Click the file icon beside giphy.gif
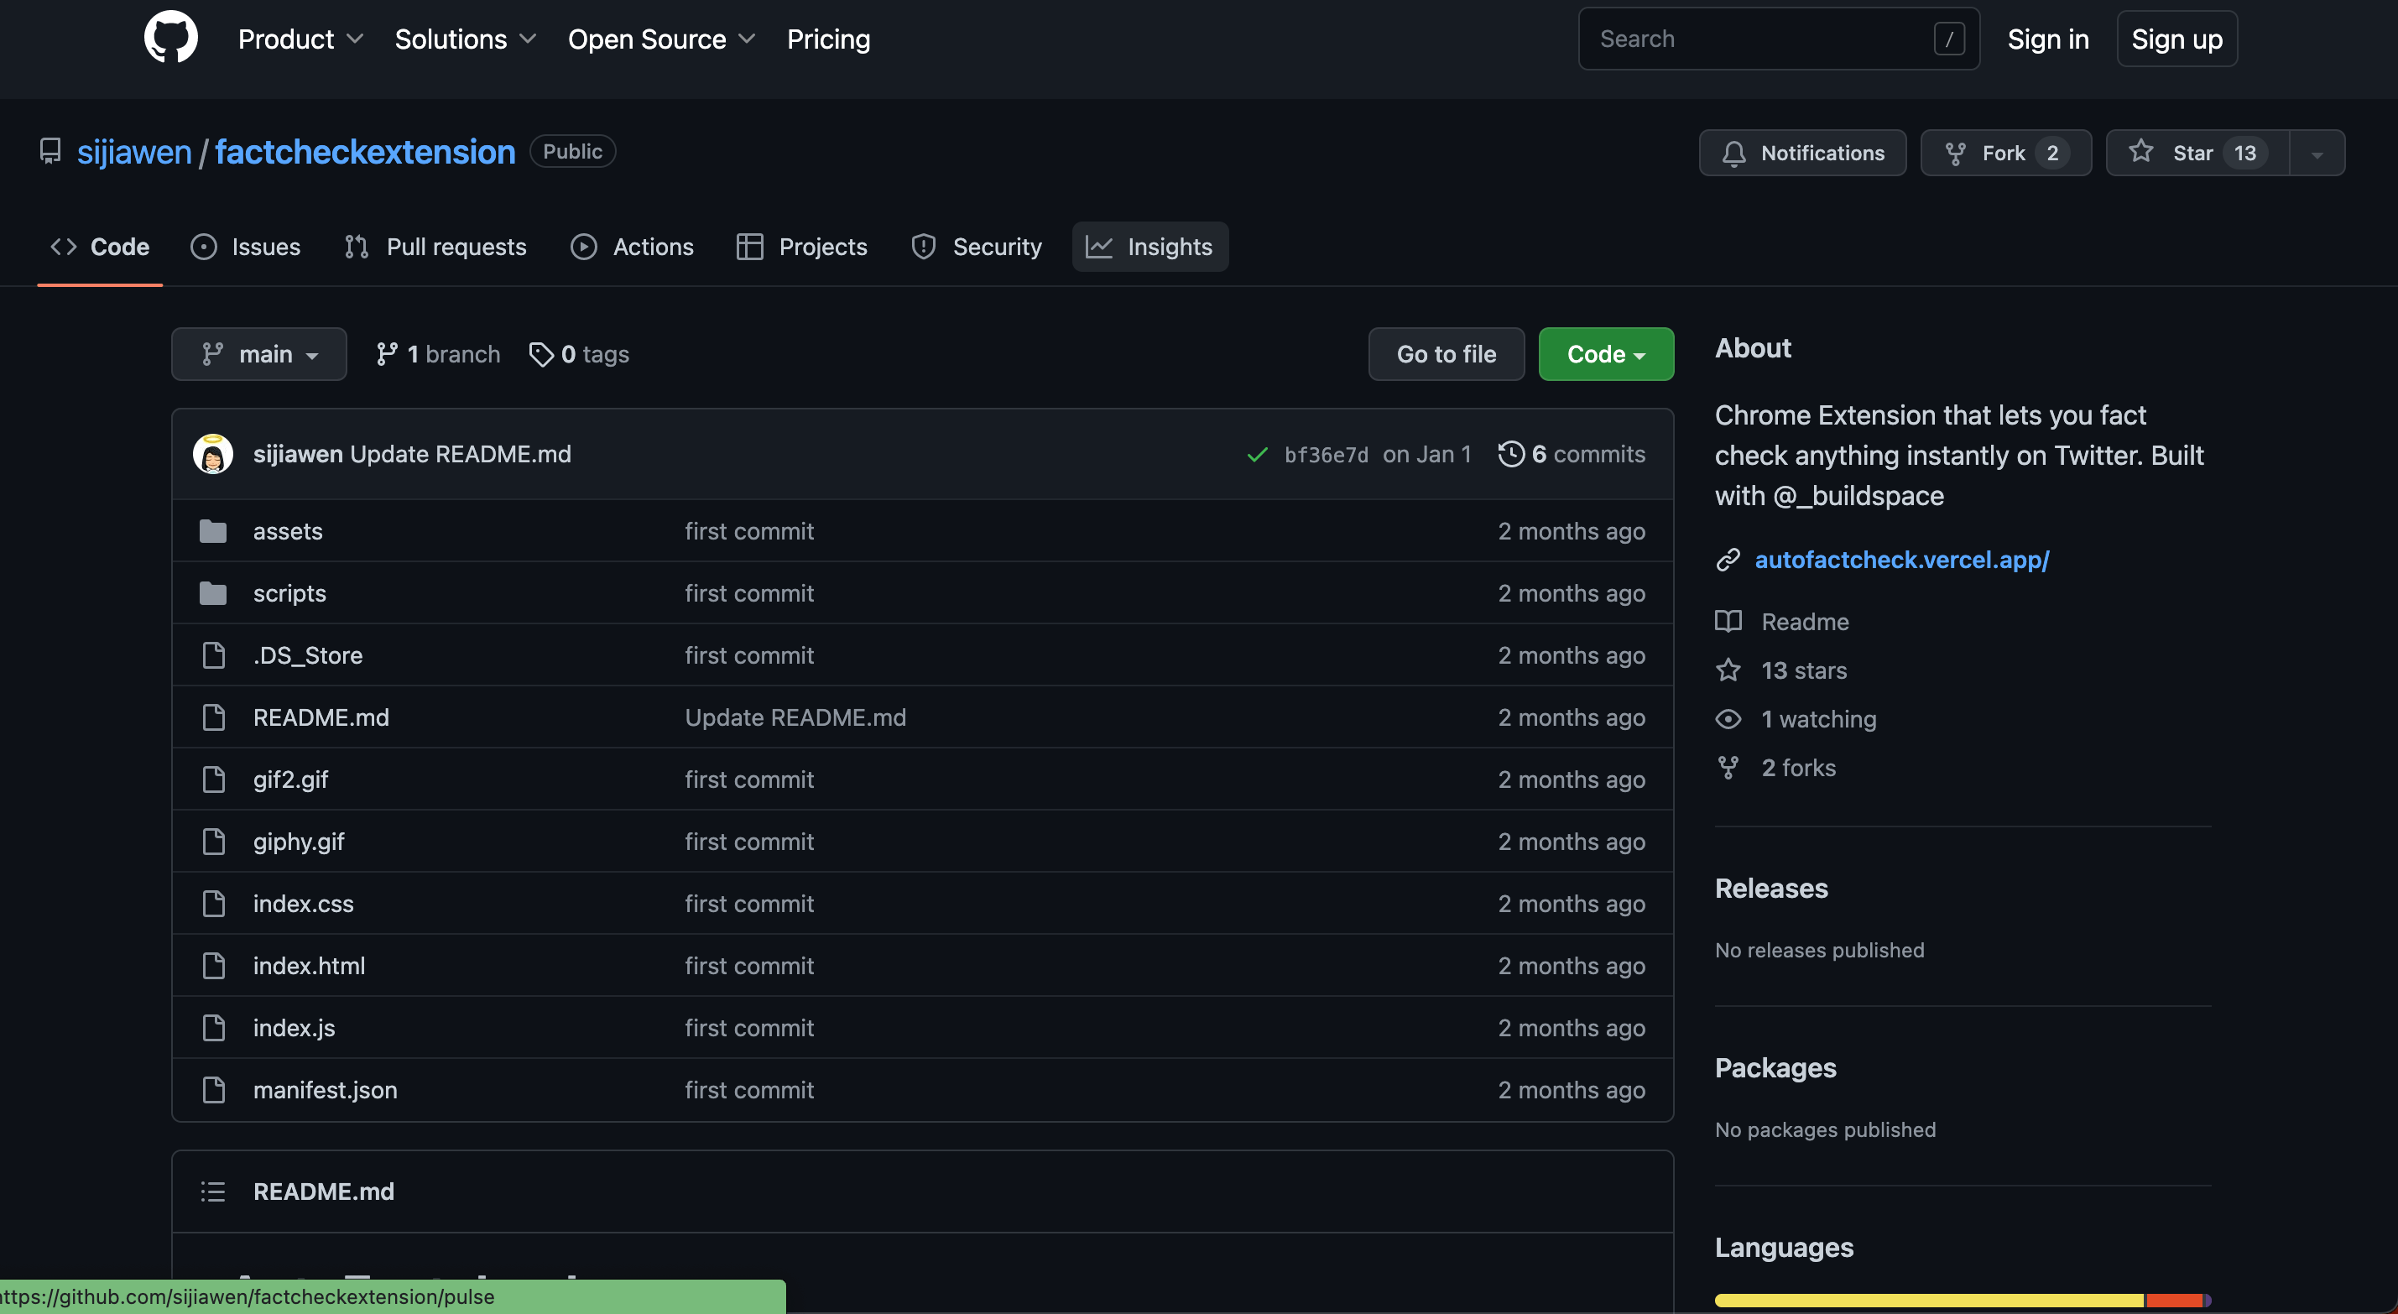The width and height of the screenshot is (2398, 1314). click(x=214, y=842)
